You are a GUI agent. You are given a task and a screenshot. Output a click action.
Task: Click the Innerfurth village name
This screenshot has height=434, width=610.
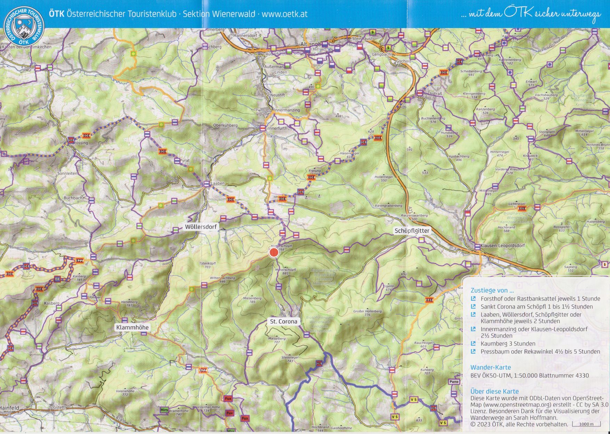[278, 128]
